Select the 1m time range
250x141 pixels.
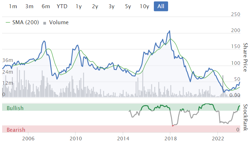point(13,6)
